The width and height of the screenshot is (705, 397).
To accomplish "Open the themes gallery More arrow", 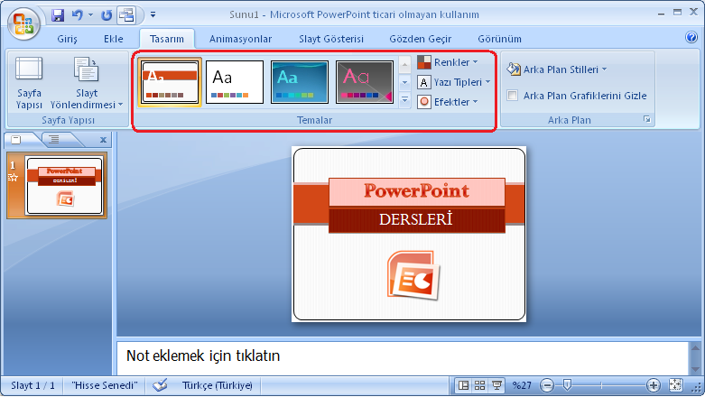I will click(404, 100).
